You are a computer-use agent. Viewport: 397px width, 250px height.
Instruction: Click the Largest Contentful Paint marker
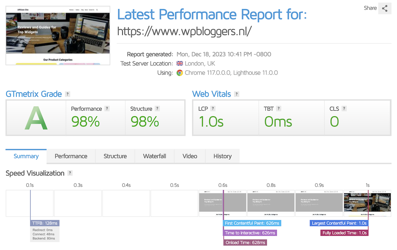click(339, 223)
